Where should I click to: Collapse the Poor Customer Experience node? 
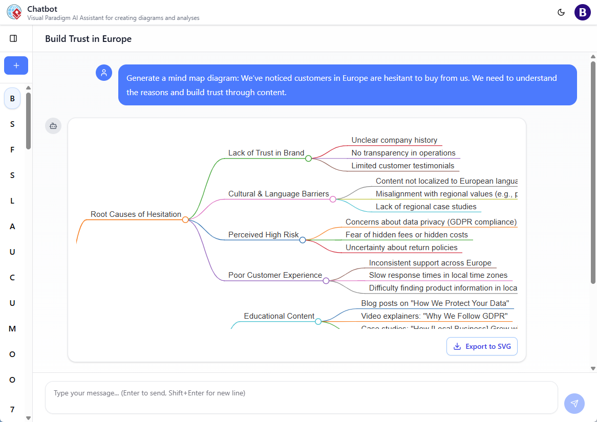pos(326,280)
